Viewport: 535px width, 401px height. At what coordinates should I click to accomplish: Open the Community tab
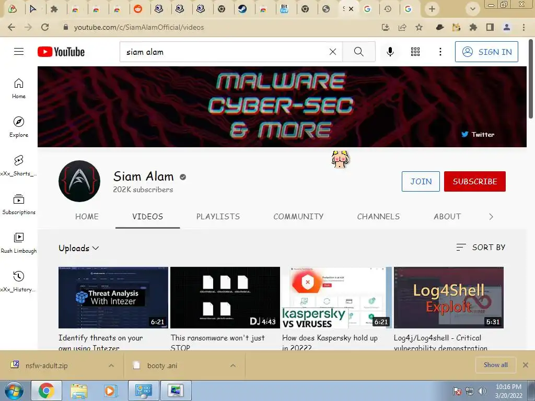pyautogui.click(x=298, y=217)
